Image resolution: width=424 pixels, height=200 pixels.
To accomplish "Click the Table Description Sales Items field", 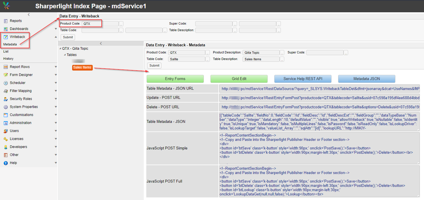I will tap(261, 59).
